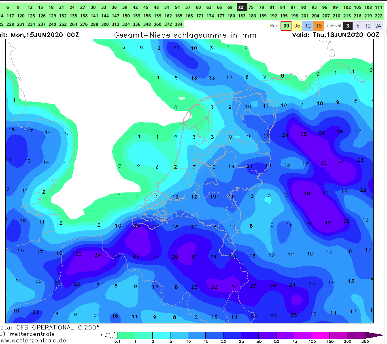Open forecast hour 72
The width and height of the screenshot is (387, 344).
point(240,7)
